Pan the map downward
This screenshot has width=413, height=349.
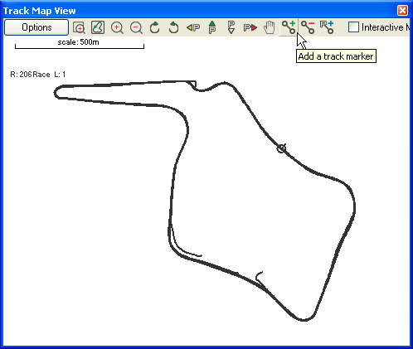click(231, 27)
